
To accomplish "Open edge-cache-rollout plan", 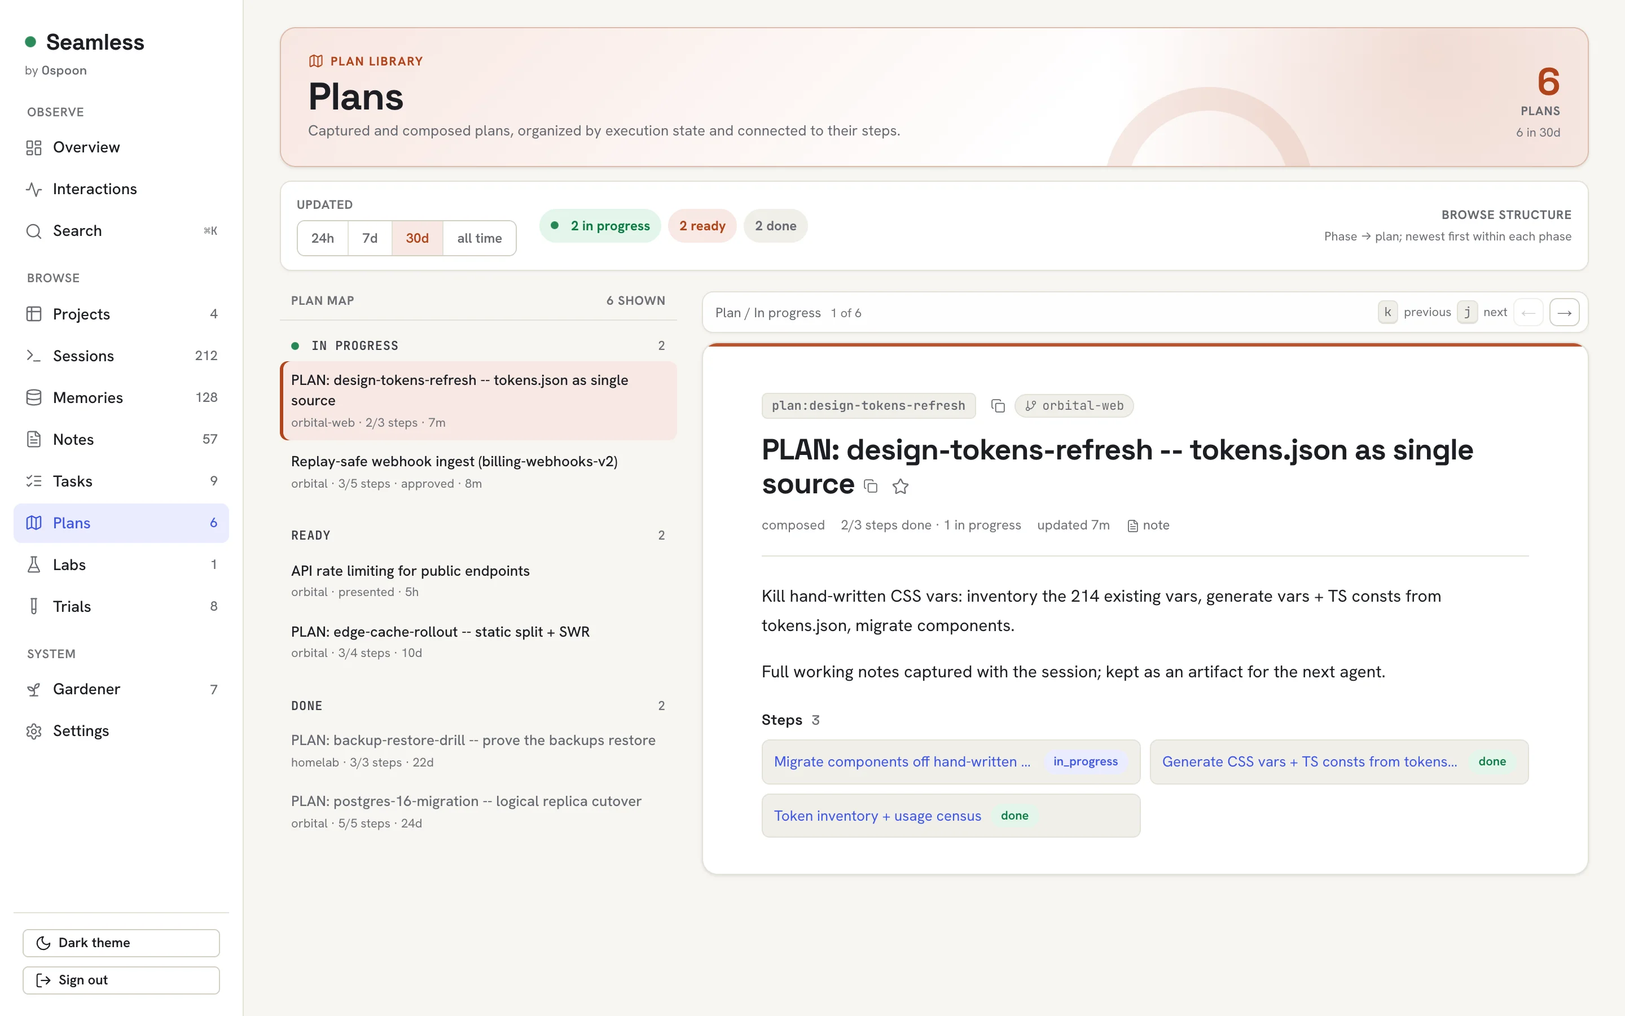I will [478, 642].
